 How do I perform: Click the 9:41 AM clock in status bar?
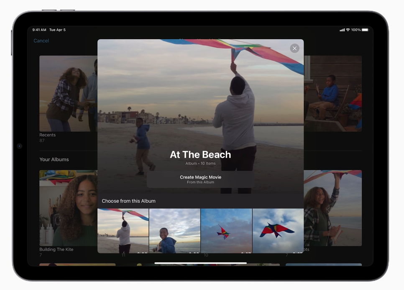(x=39, y=30)
